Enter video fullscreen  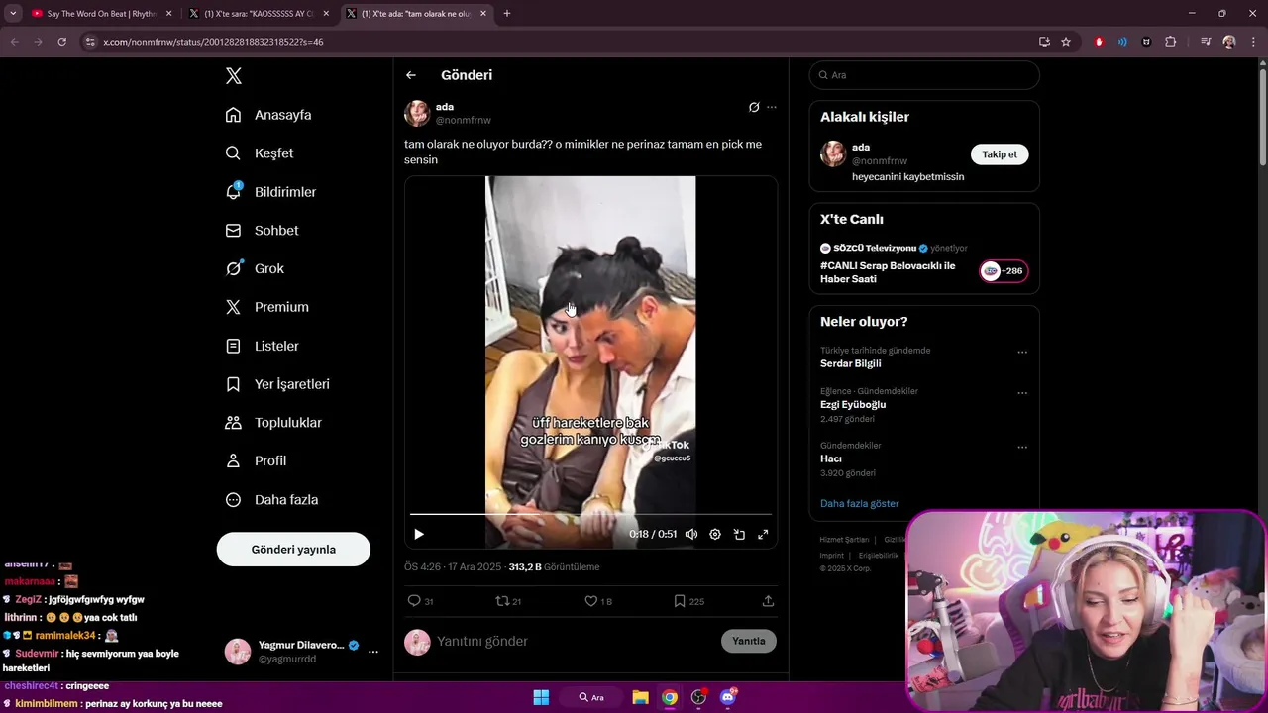click(x=763, y=534)
